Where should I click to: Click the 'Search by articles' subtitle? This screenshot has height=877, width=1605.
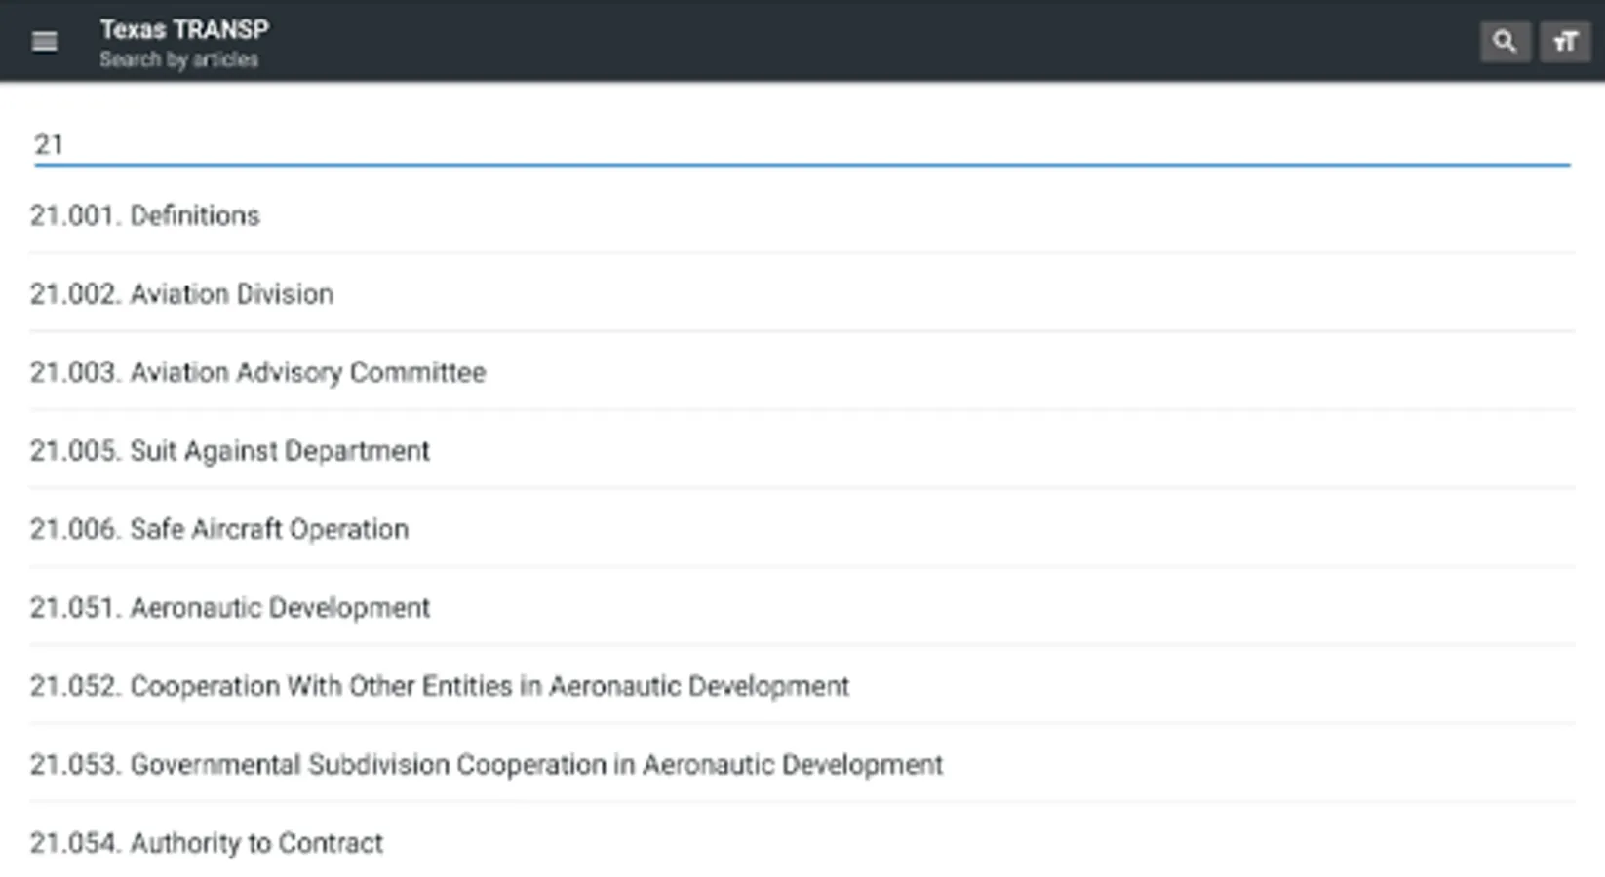[x=178, y=59]
